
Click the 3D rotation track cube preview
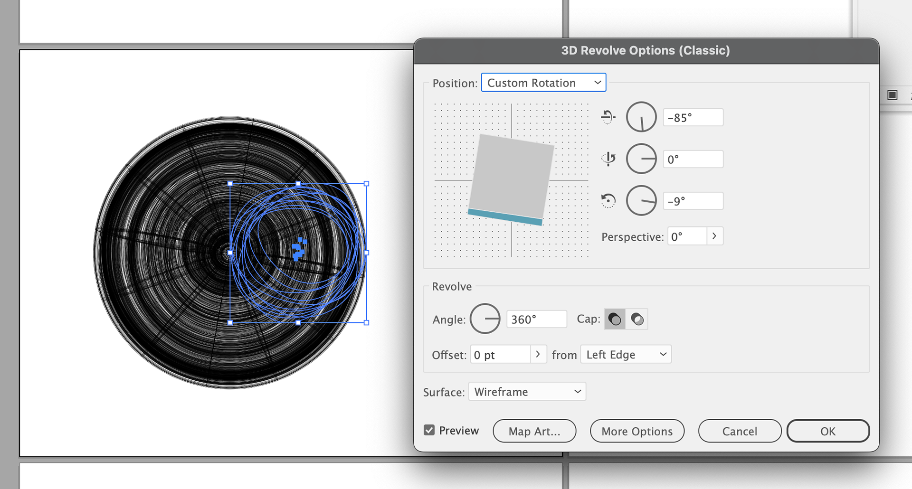coord(511,179)
